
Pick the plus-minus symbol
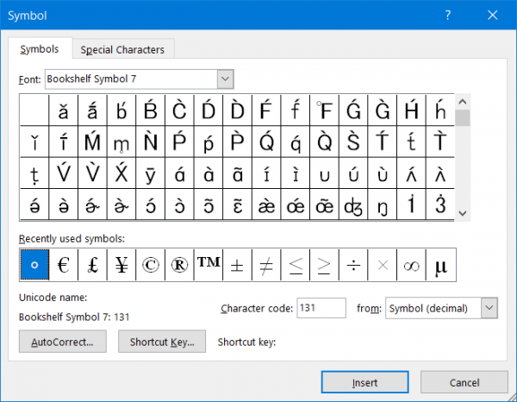tap(237, 266)
